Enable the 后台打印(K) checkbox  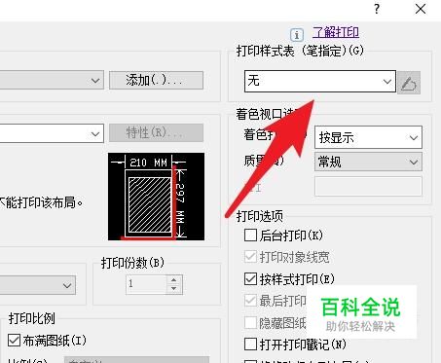click(250, 236)
